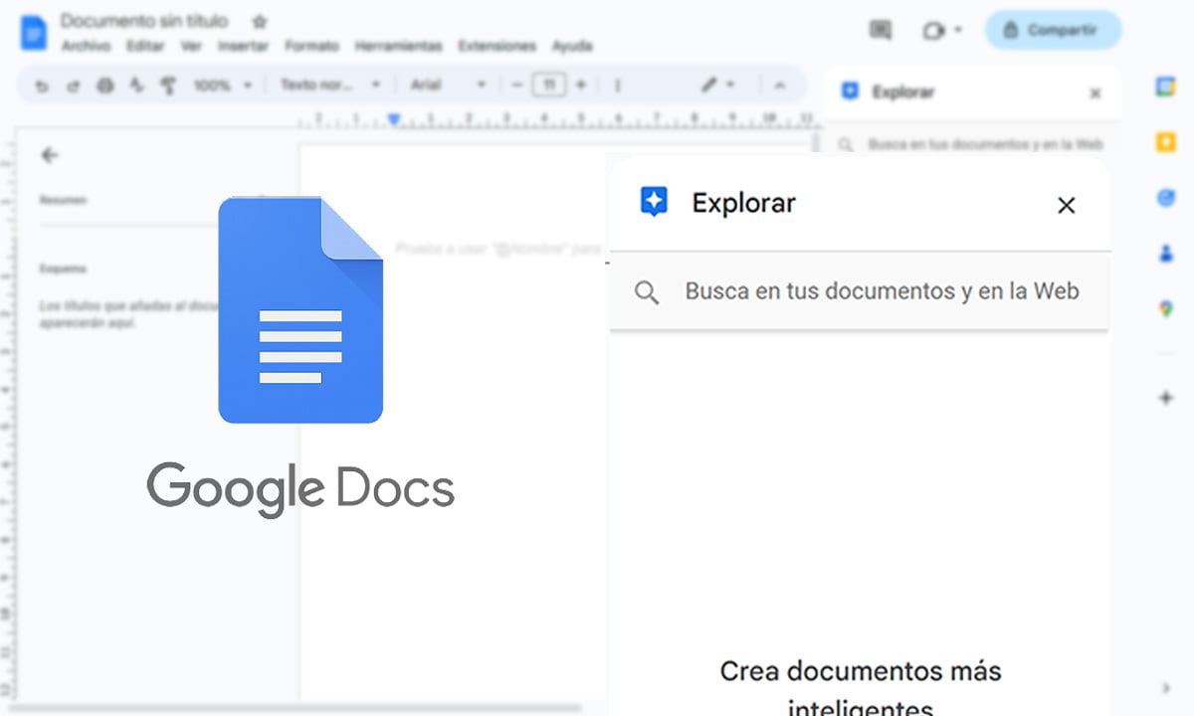Open Google Maps in the side panel
The height and width of the screenshot is (716, 1194).
1166,309
